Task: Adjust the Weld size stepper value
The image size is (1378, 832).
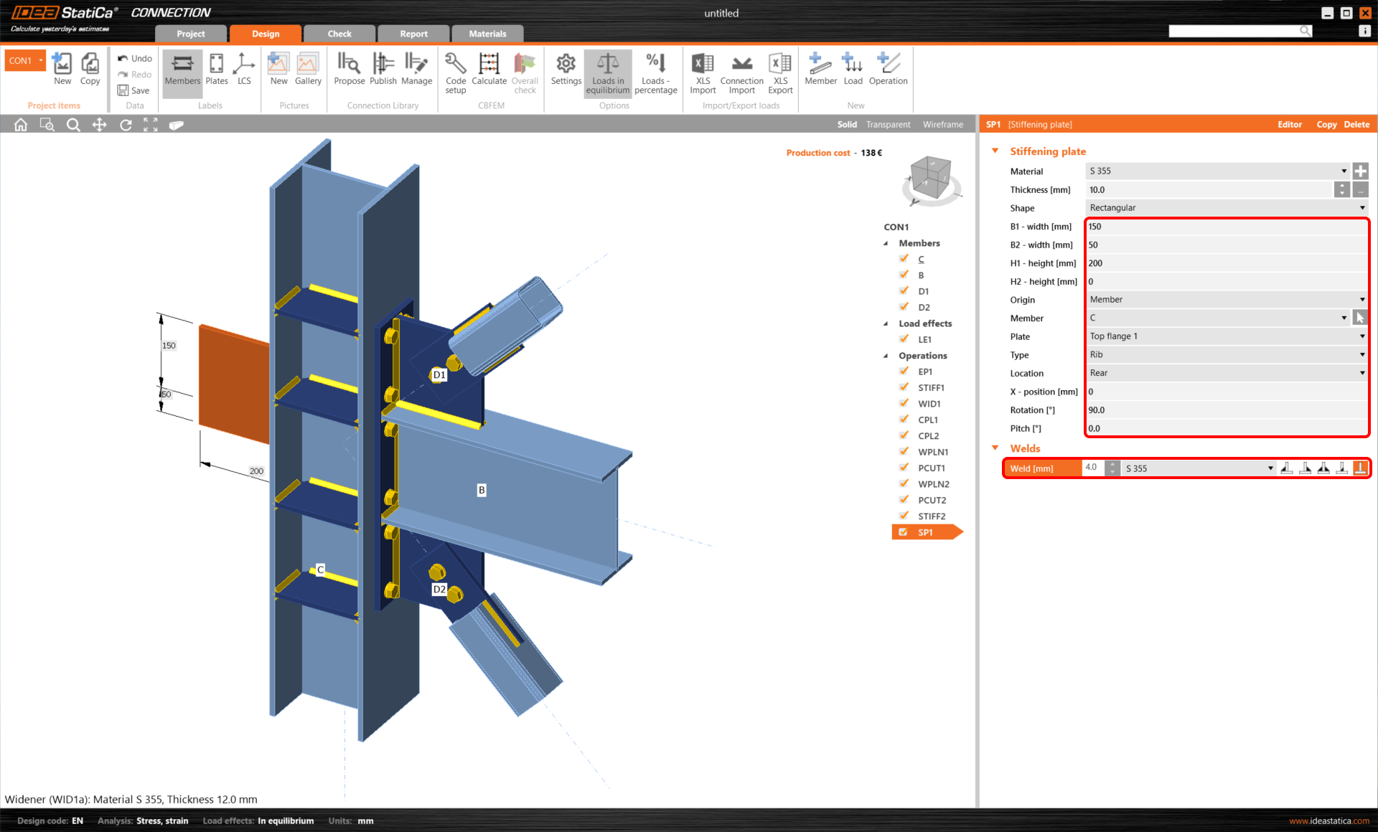Action: click(x=1111, y=467)
